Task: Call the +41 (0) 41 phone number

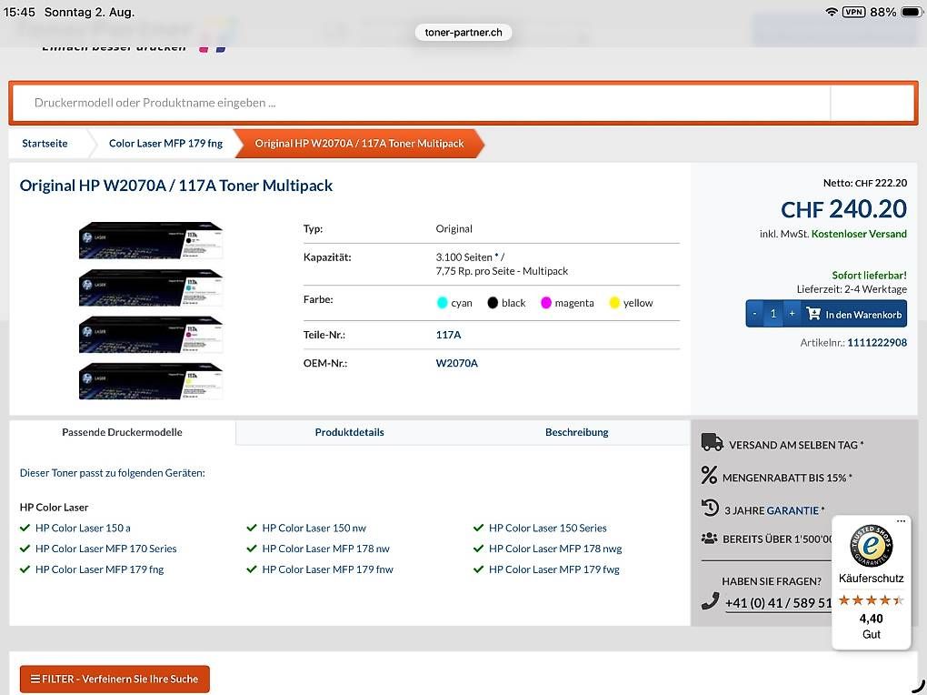Action: point(778,602)
